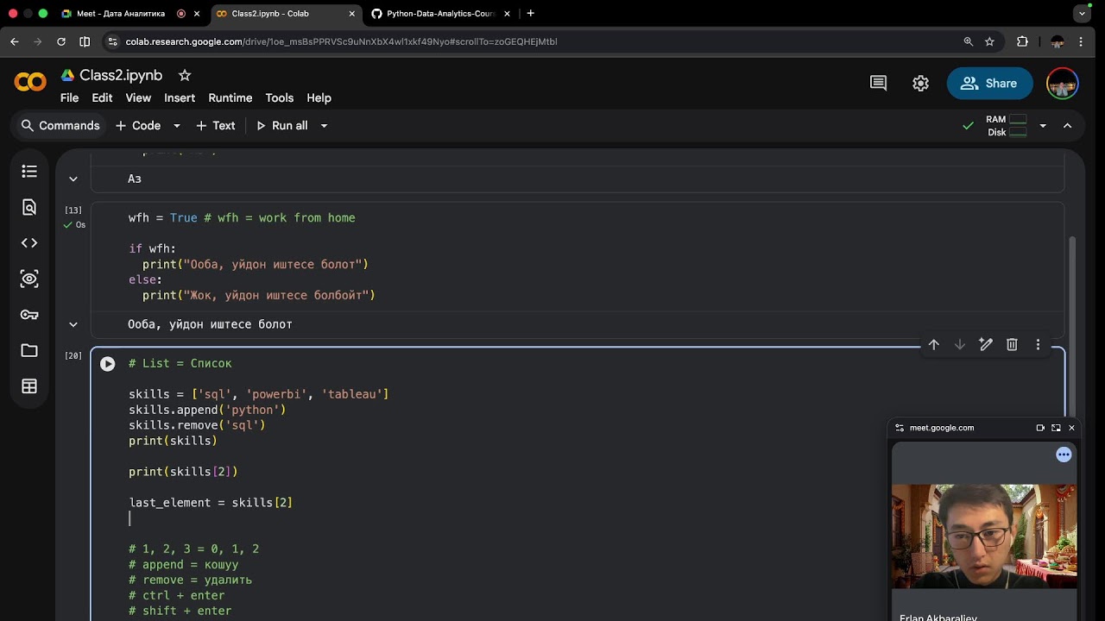Image resolution: width=1105 pixels, height=621 pixels.
Task: Run the List code cell
Action: coord(107,364)
